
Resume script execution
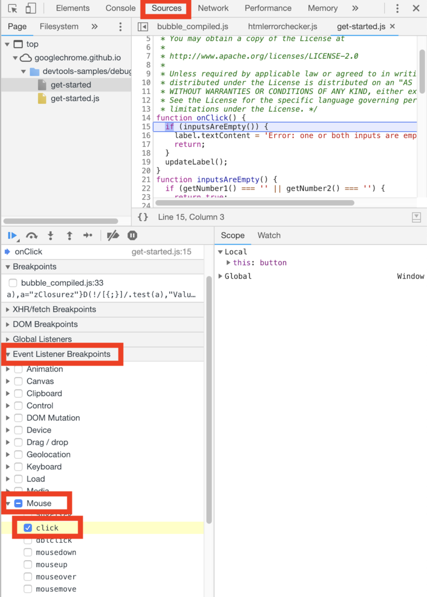[x=13, y=236]
